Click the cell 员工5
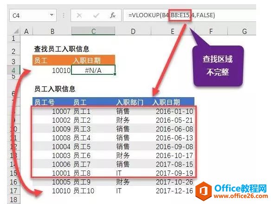Image resolution: width=271 pixels, height=204 pixels. point(82,146)
